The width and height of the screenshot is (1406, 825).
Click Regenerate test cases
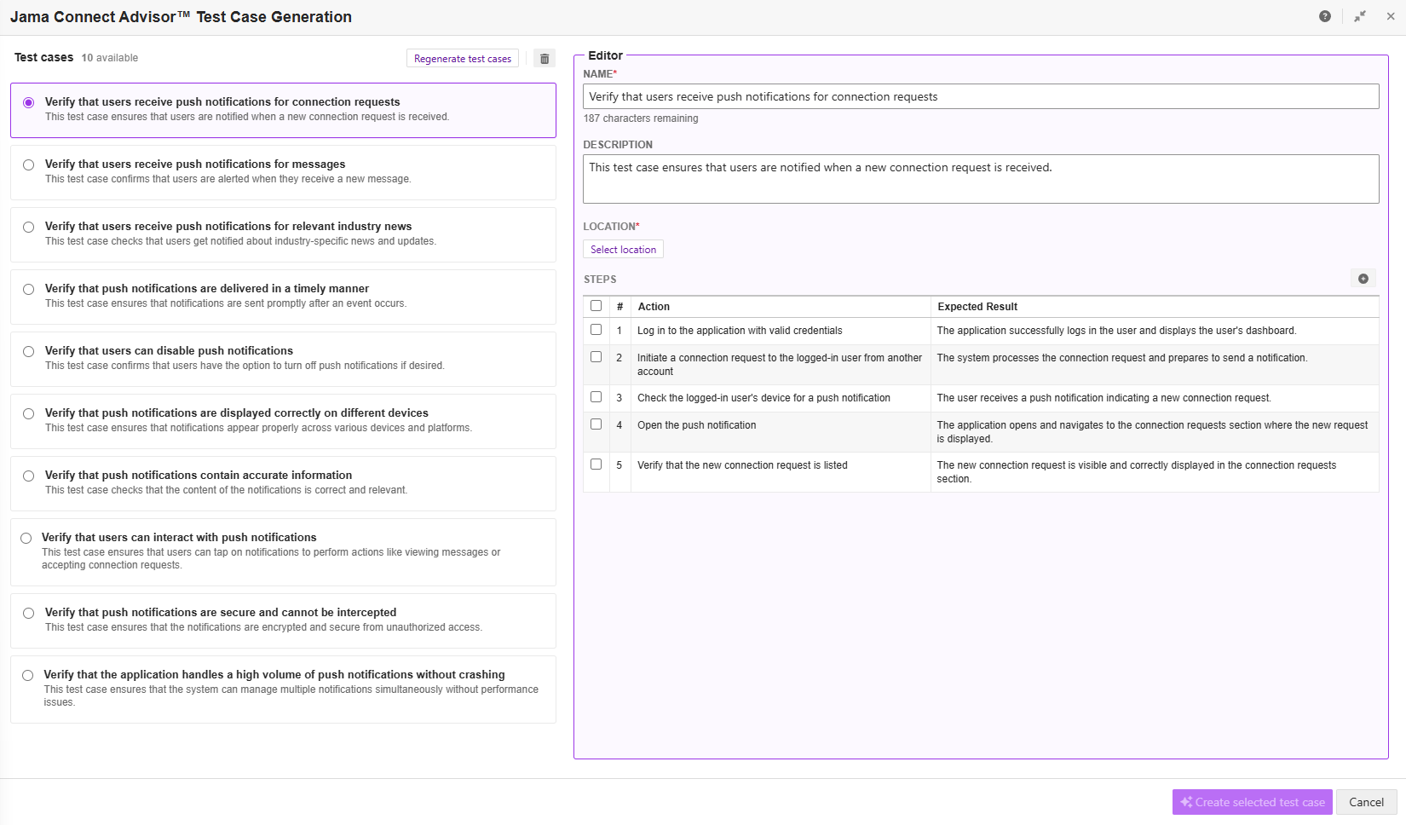click(462, 58)
